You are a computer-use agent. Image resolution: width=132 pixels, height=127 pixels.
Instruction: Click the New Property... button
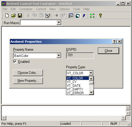[x=28, y=81]
